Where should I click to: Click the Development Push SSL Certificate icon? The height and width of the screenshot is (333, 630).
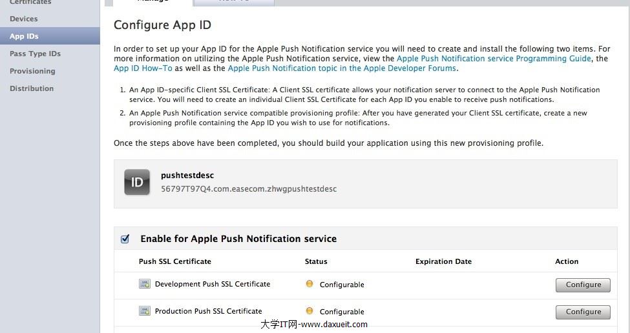[x=145, y=284]
